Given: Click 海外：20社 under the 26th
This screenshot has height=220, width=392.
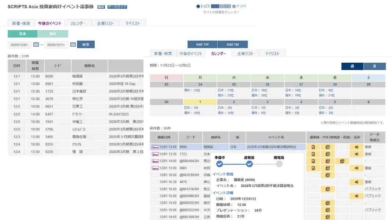Looking at the screenshot, I should tap(259, 95).
